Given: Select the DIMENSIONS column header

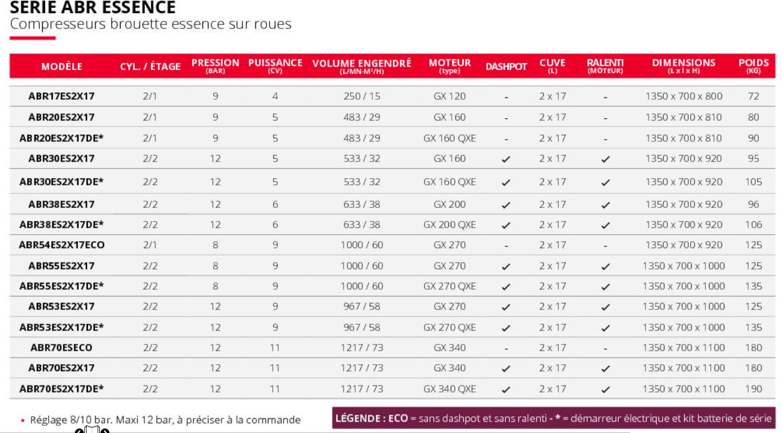Looking at the screenshot, I should coord(683,66).
